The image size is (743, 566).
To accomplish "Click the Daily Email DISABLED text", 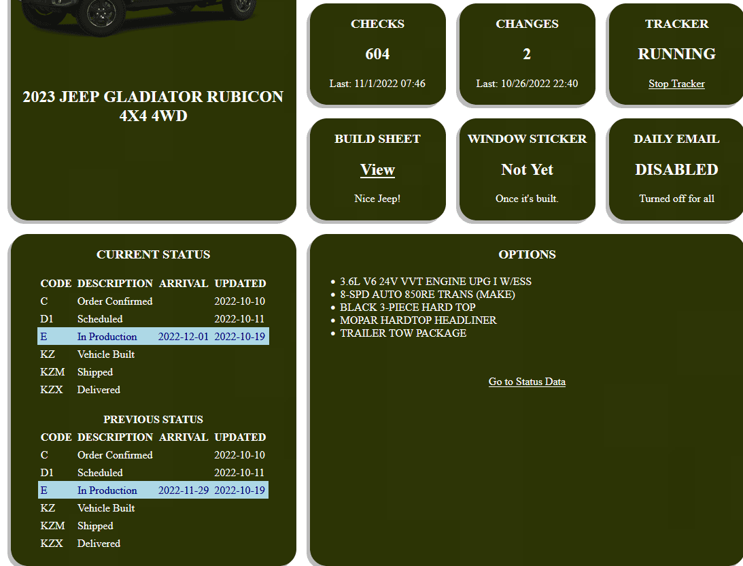I will 676,169.
